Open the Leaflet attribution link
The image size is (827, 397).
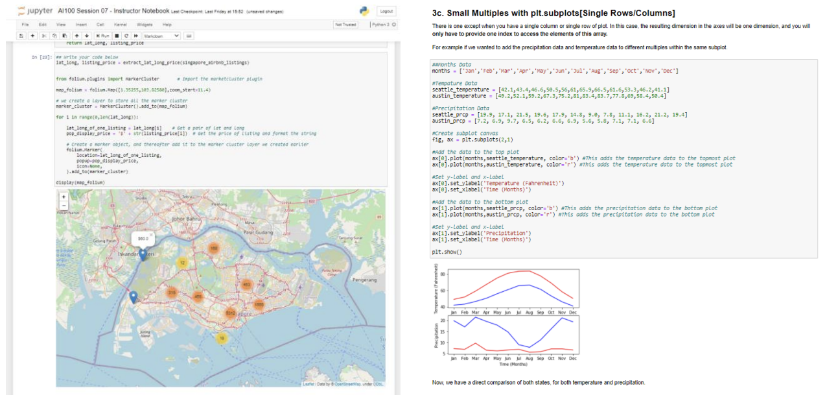pyautogui.click(x=308, y=384)
